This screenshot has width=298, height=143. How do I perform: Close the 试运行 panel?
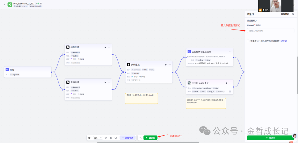pyautogui.click(x=293, y=14)
